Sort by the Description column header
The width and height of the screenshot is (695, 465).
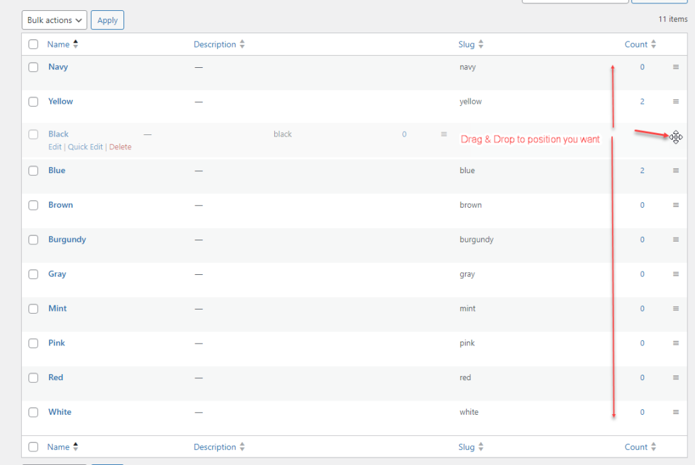(x=215, y=44)
